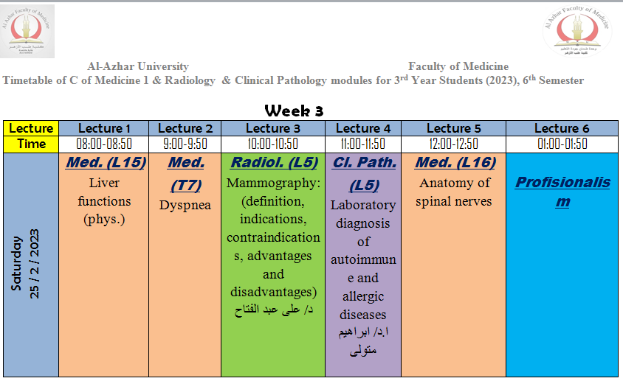Click the Anatomy of spinal nerves text
This screenshot has width=623, height=381.
coord(453,192)
